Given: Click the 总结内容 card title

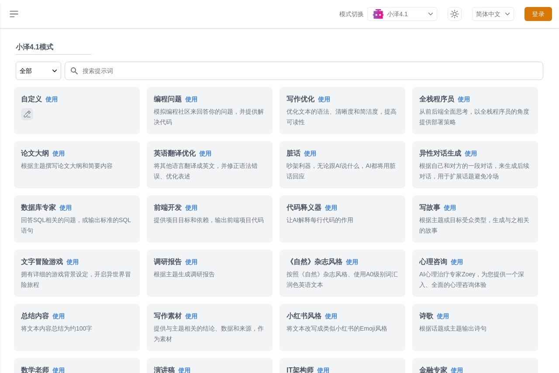Looking at the screenshot, I should click(x=35, y=316).
